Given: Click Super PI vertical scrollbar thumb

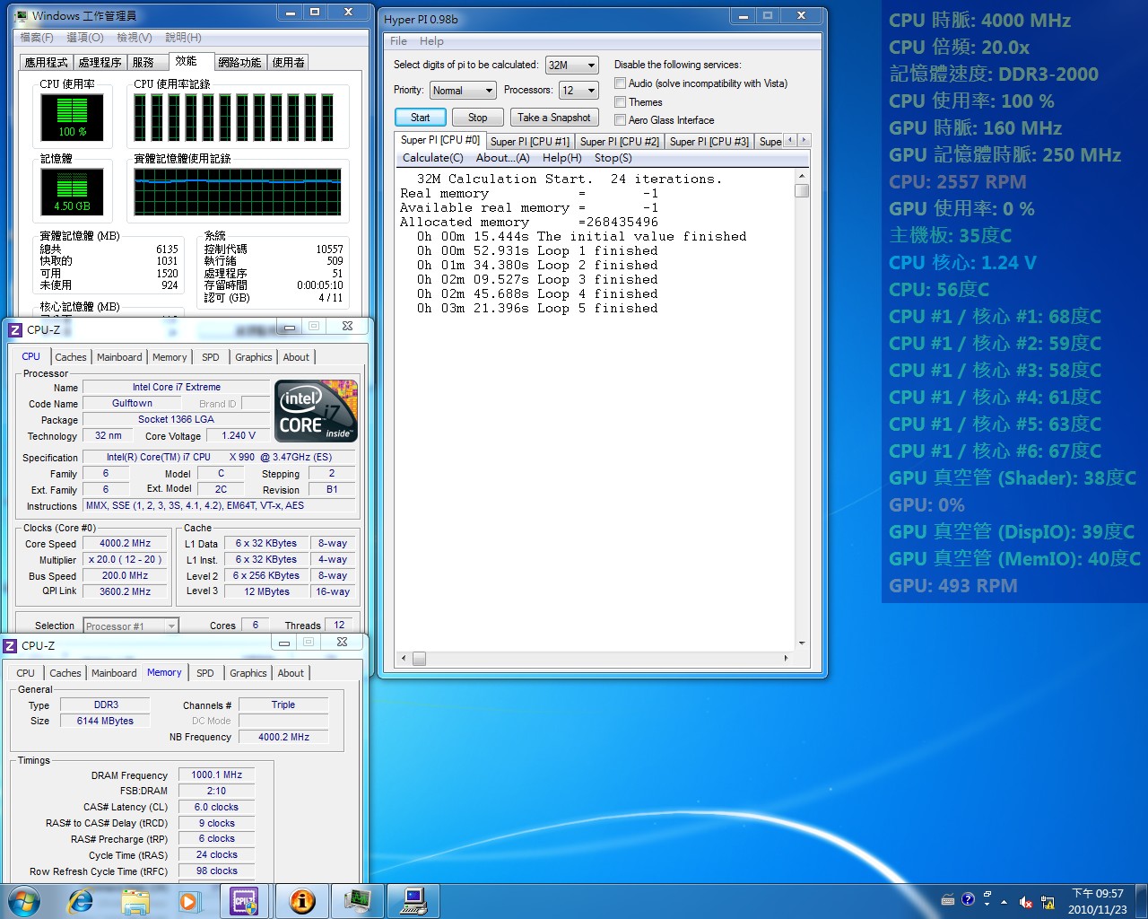Looking at the screenshot, I should [802, 190].
